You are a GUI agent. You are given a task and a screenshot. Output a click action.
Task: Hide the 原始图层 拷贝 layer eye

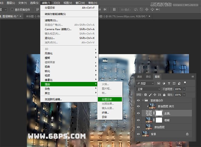(x=138, y=106)
